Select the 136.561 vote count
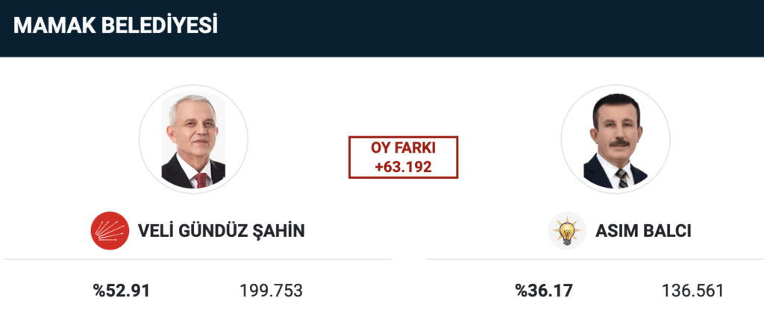This screenshot has height=330, width=764. point(693,291)
